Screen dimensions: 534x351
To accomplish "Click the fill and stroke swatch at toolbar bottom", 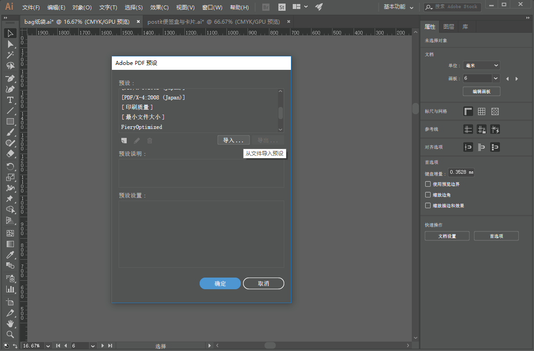I will 6,346.
